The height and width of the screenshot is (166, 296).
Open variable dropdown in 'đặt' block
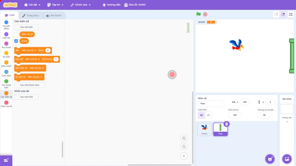(29, 50)
